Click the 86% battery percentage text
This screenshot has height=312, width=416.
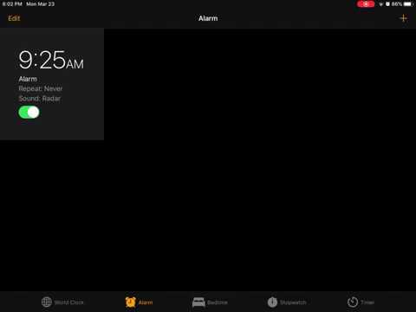tap(397, 4)
